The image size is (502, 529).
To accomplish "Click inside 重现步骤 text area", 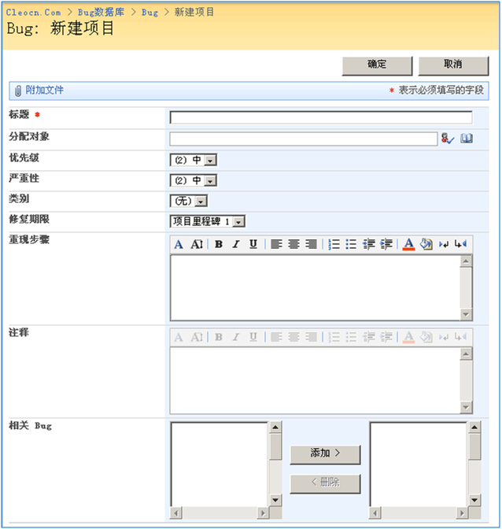I will [x=316, y=287].
